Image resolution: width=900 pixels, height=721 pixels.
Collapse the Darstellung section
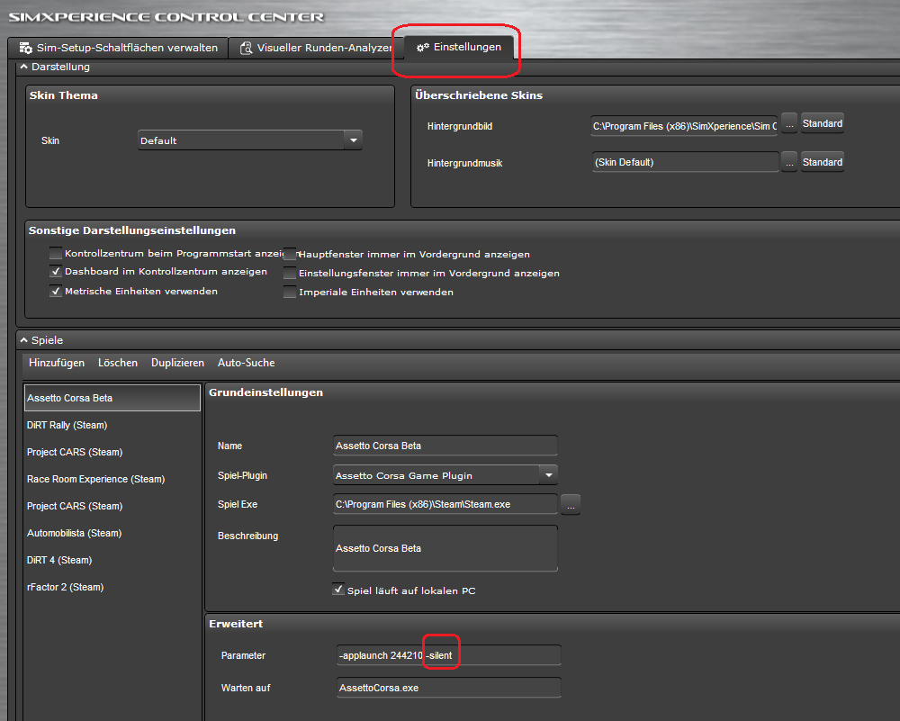[24, 67]
